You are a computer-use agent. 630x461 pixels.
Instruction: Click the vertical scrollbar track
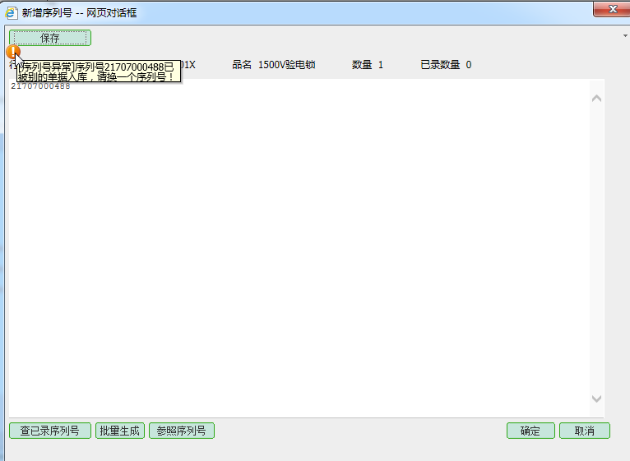coord(596,247)
